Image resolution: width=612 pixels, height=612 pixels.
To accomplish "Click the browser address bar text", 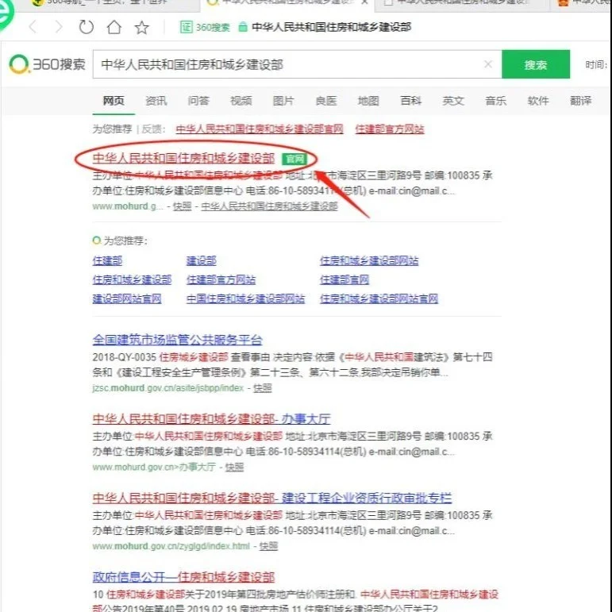I will (331, 27).
